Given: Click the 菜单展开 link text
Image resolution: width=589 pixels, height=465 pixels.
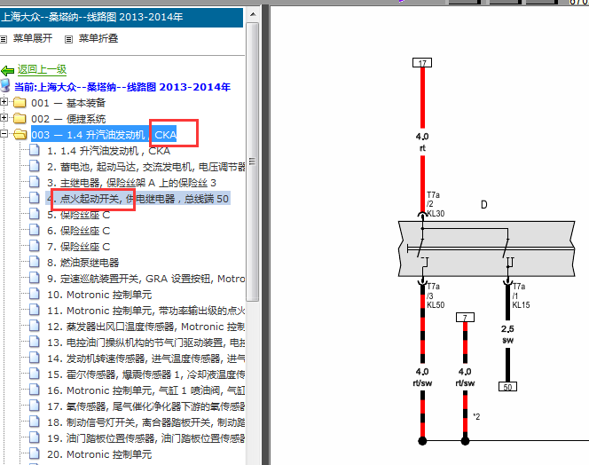Looking at the screenshot, I should point(33,38).
